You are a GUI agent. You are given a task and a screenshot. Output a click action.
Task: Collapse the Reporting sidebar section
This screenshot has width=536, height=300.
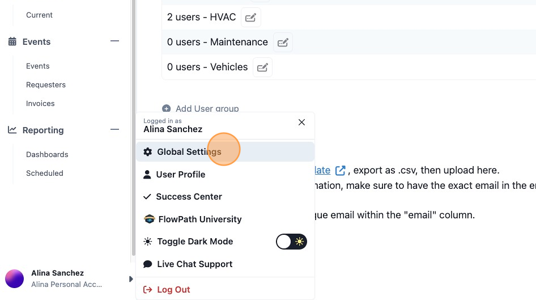point(114,130)
